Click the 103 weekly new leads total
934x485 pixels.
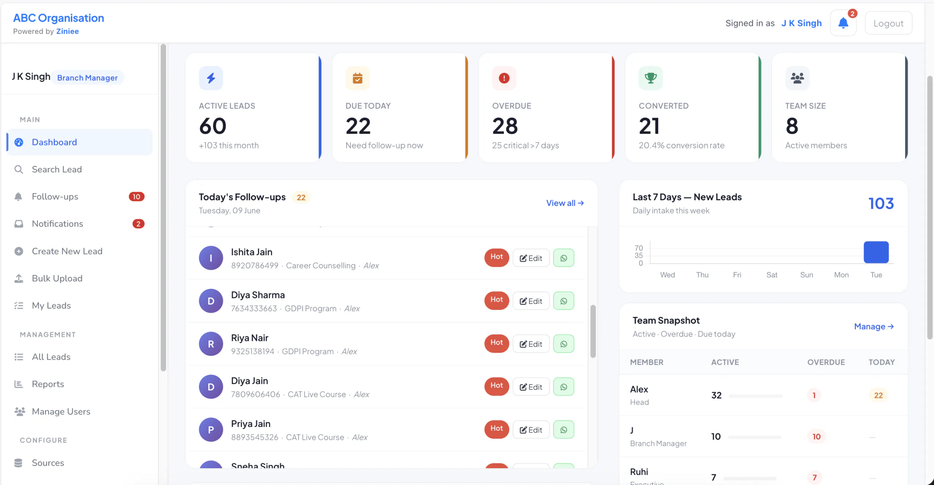881,203
